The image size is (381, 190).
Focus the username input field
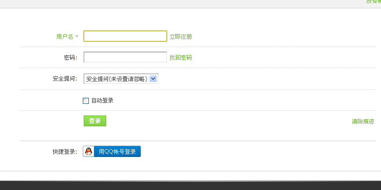pos(125,36)
